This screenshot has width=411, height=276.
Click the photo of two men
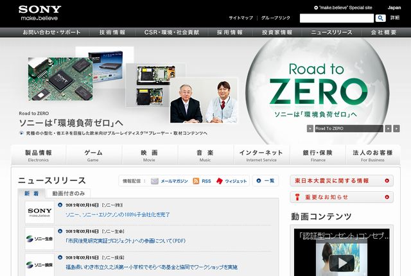coord(204,101)
